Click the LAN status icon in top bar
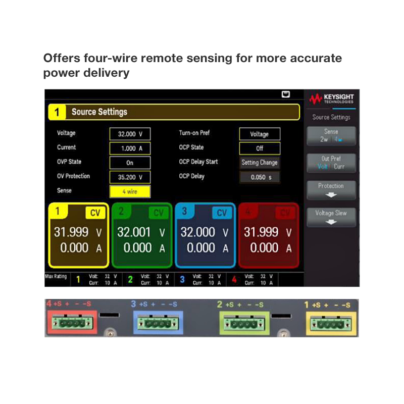The image size is (404, 404). (285, 94)
